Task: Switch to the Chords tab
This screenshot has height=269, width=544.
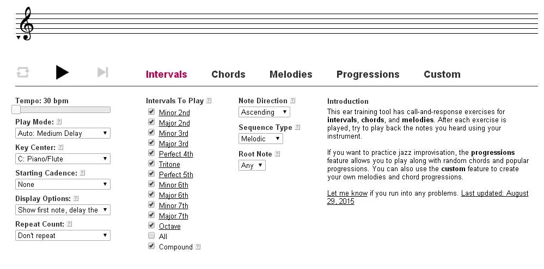Action: (228, 74)
